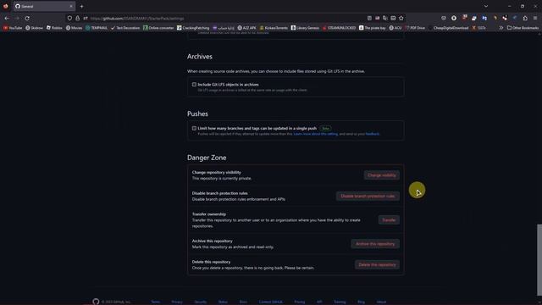
Task: Click the GitHub logo in the footer
Action: (x=96, y=302)
